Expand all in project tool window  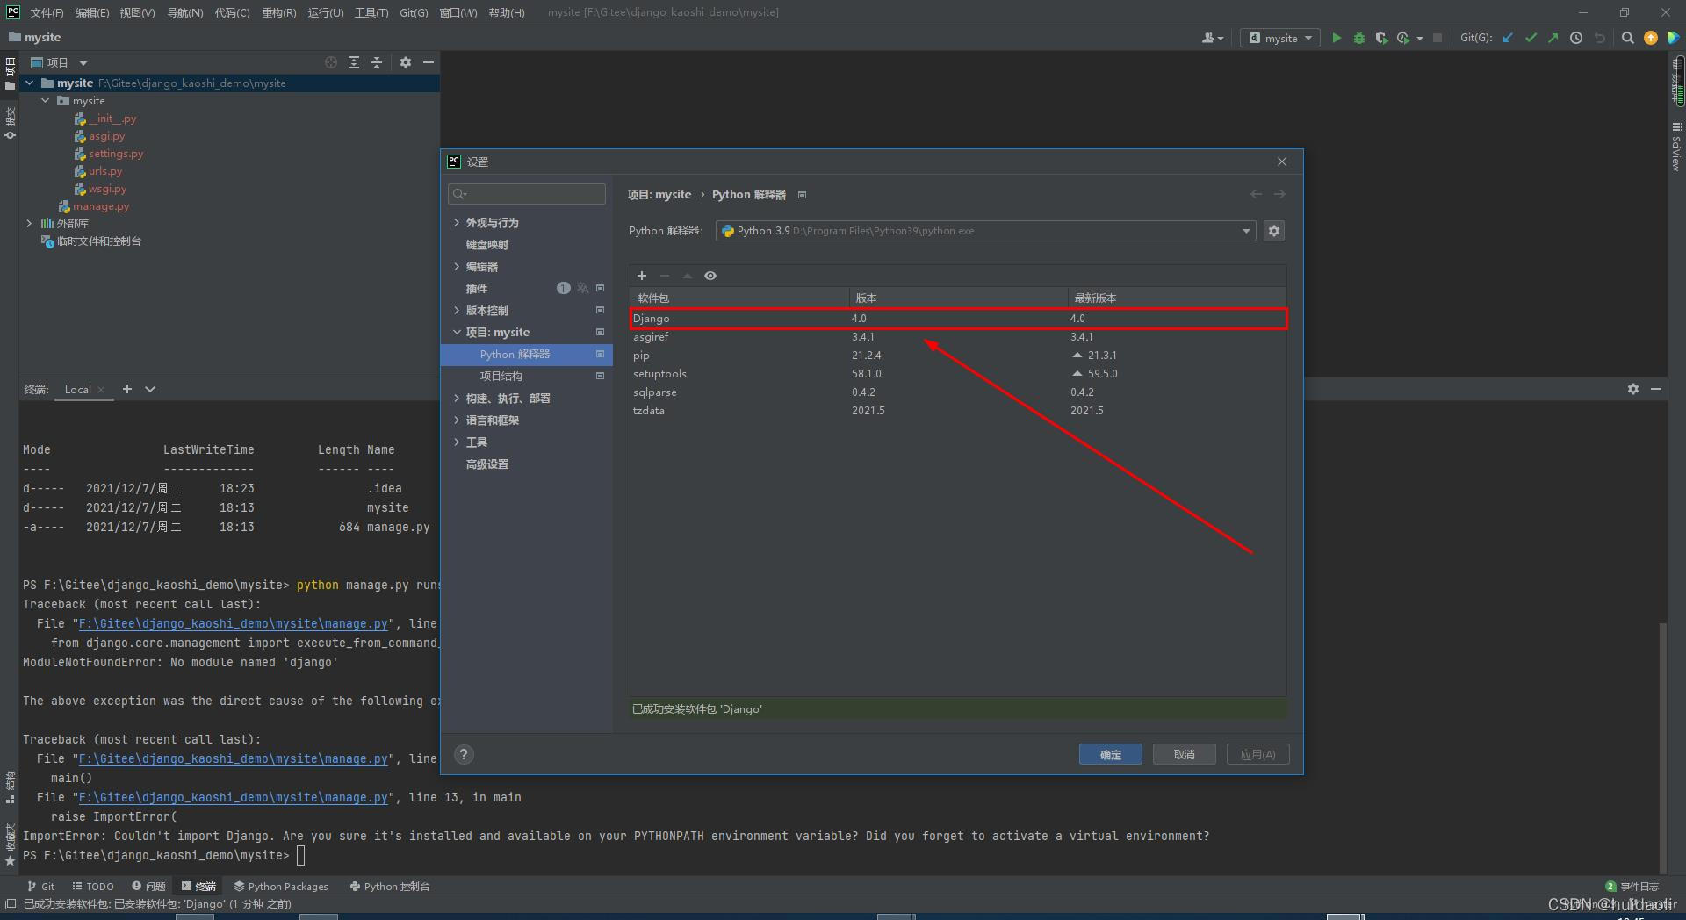coord(354,62)
